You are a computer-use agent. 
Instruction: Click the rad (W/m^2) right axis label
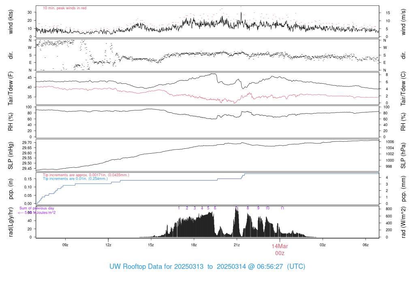tap(403, 222)
